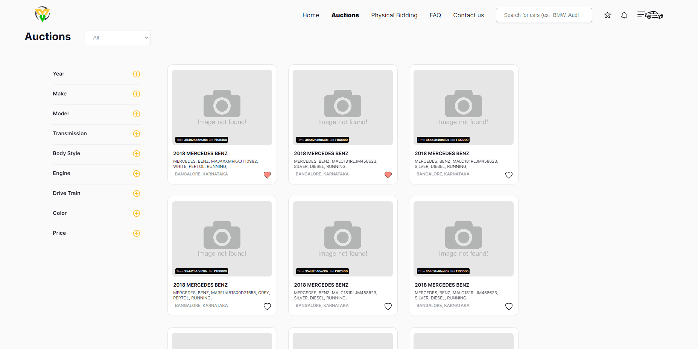Focus the Search for cars field

(x=544, y=15)
